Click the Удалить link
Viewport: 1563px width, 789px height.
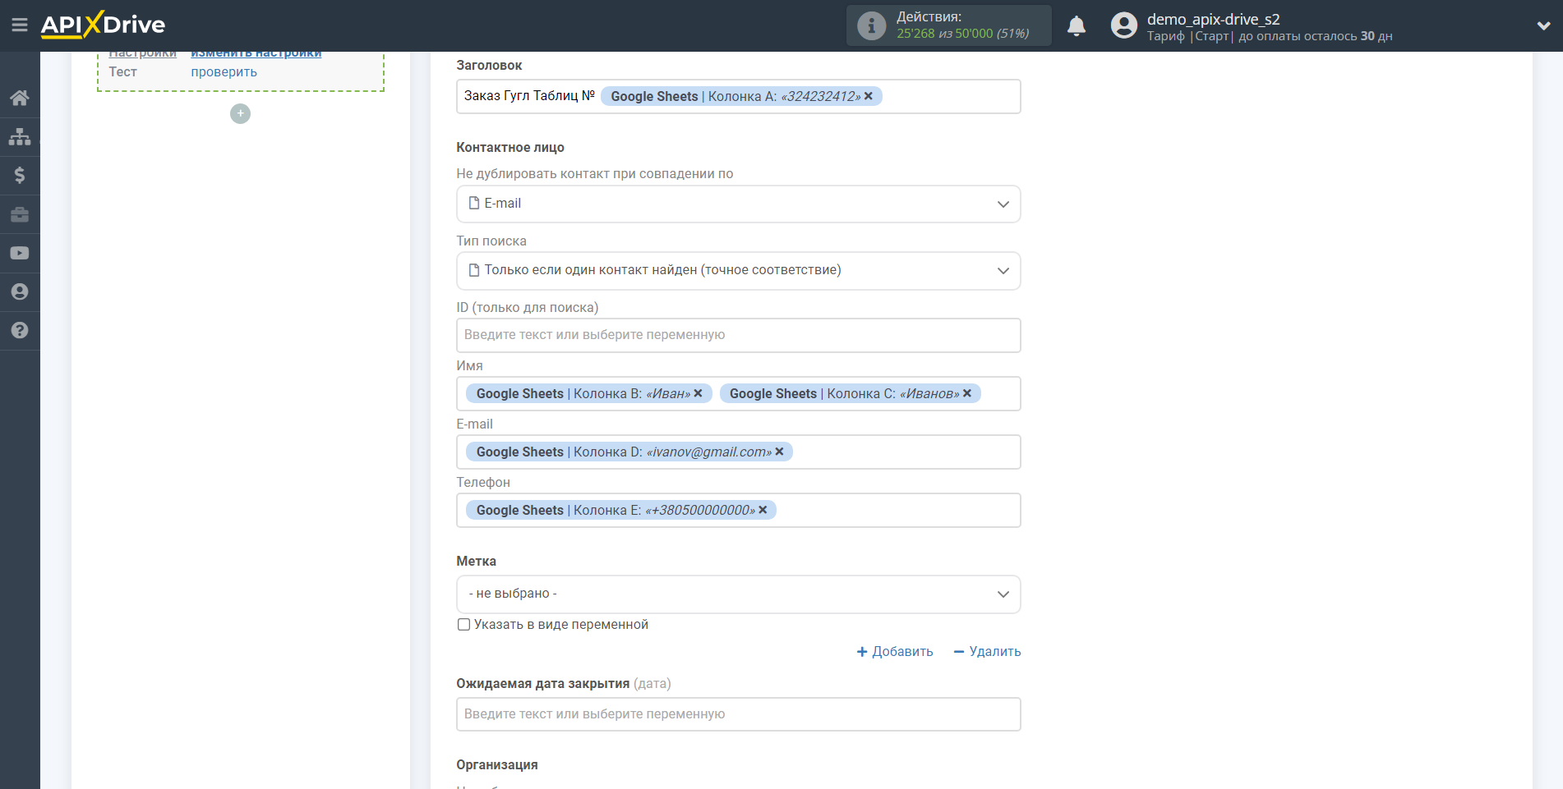[x=987, y=651]
